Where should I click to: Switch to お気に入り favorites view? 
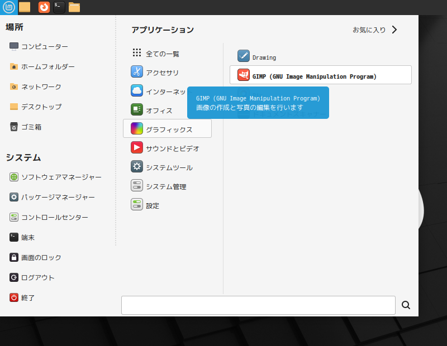point(375,30)
